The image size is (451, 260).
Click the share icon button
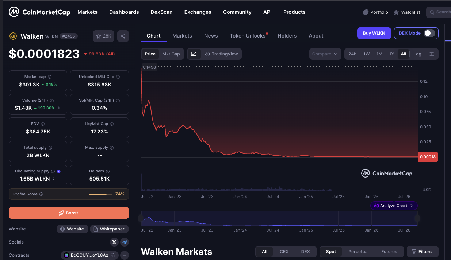coord(123,36)
